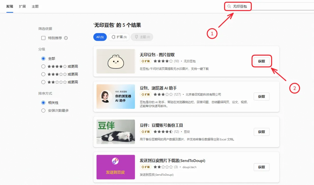The image size is (314, 185).
Task: Open the 豆包 AI 助手 thumbnail image
Action: click(116, 96)
